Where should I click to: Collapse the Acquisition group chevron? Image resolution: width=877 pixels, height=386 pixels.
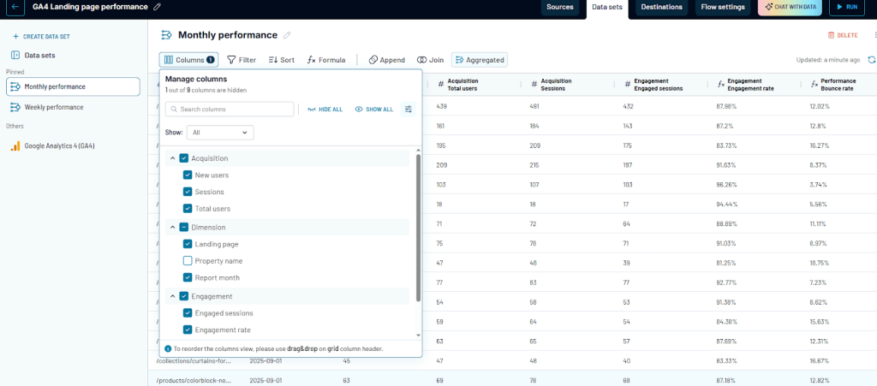[173, 158]
